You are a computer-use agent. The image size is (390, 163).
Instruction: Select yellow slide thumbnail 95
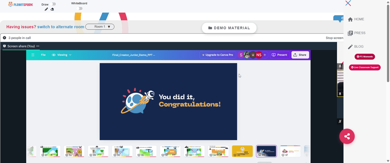(x=242, y=151)
